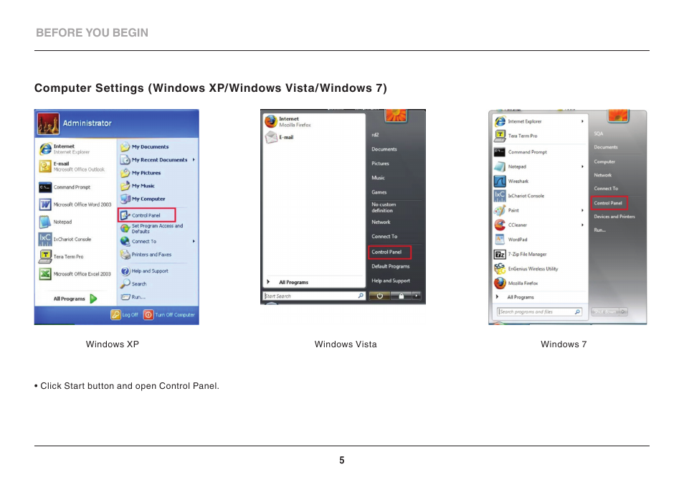The image size is (684, 480).
Task: Click Windows 7 Search programs and files field
Action: click(x=540, y=311)
